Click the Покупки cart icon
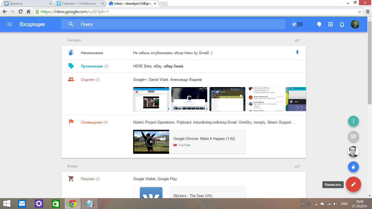372x209 pixels. [x=71, y=179]
